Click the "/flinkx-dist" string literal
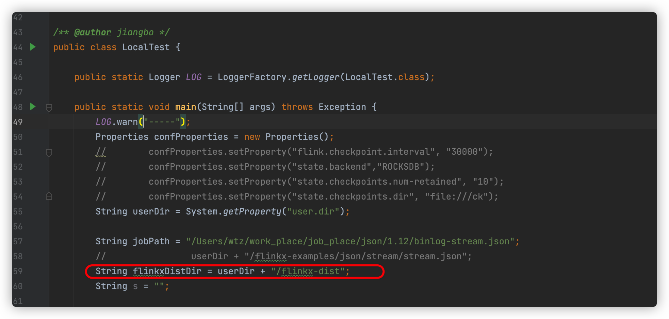669x319 pixels. 307,271
